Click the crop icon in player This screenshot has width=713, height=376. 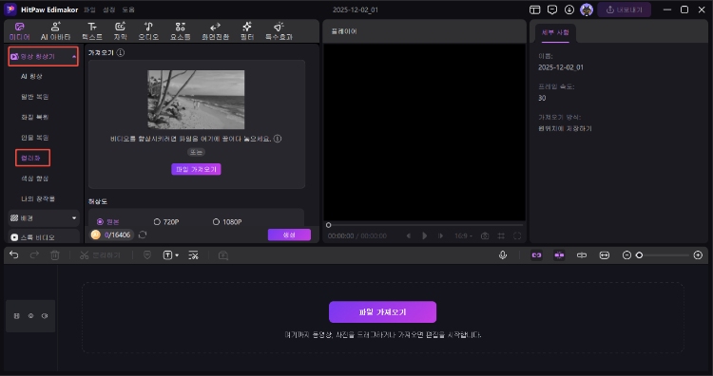point(501,235)
